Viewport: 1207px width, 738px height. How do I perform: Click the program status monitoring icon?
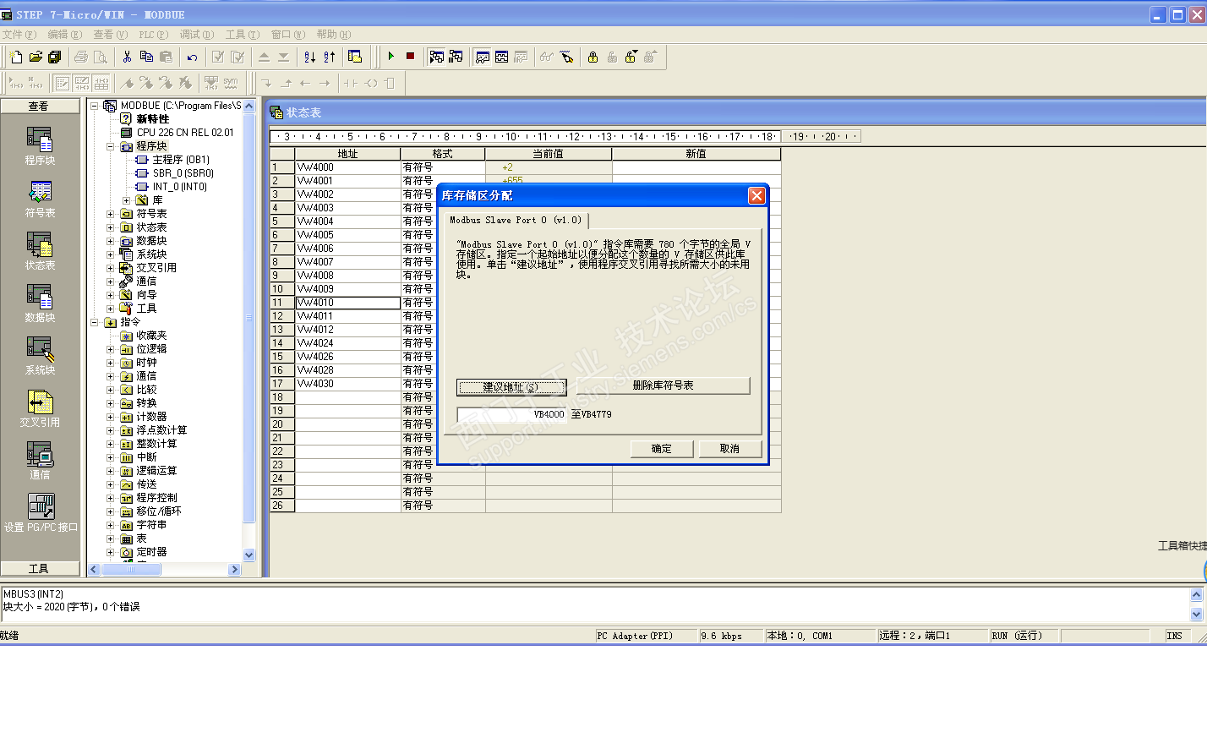[436, 57]
